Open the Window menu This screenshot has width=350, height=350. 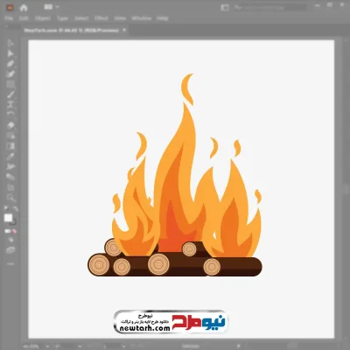point(142,18)
